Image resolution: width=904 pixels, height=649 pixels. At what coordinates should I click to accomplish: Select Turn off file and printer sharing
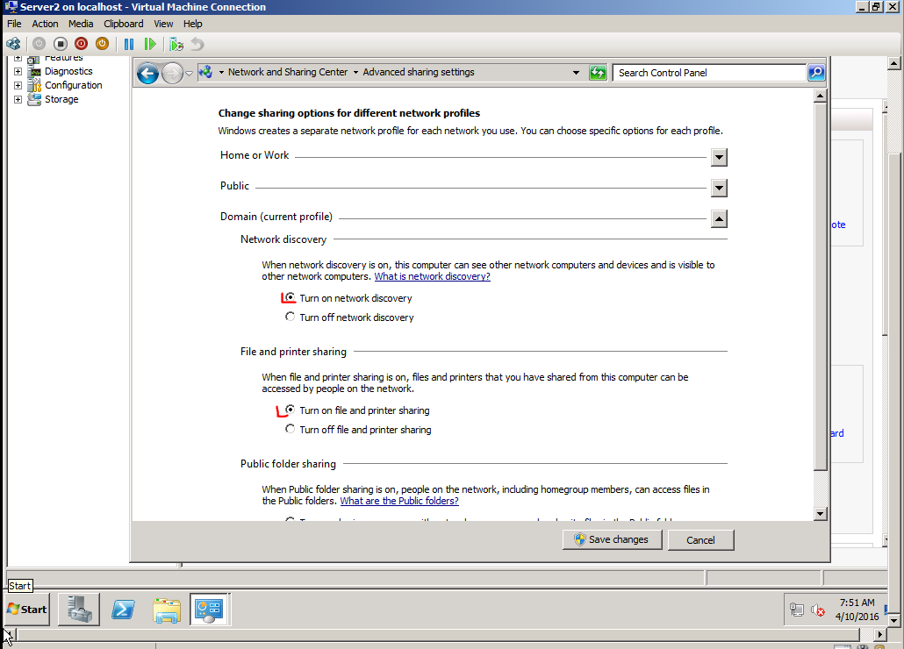(290, 429)
